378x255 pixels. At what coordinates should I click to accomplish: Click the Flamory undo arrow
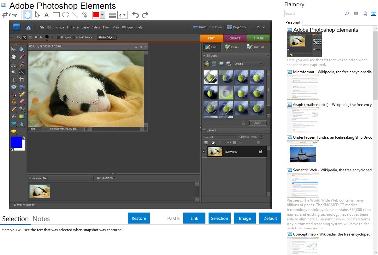coord(135,15)
